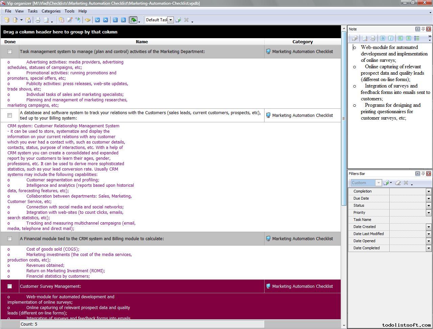This screenshot has height=329, width=433.
Task: Click the edit task pencil icon
Action: click(x=70, y=20)
